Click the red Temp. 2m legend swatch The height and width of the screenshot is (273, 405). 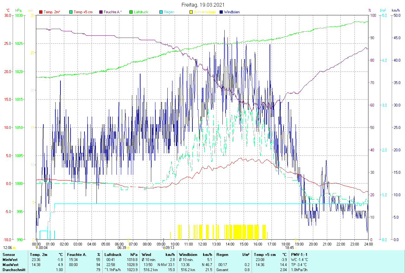41,12
